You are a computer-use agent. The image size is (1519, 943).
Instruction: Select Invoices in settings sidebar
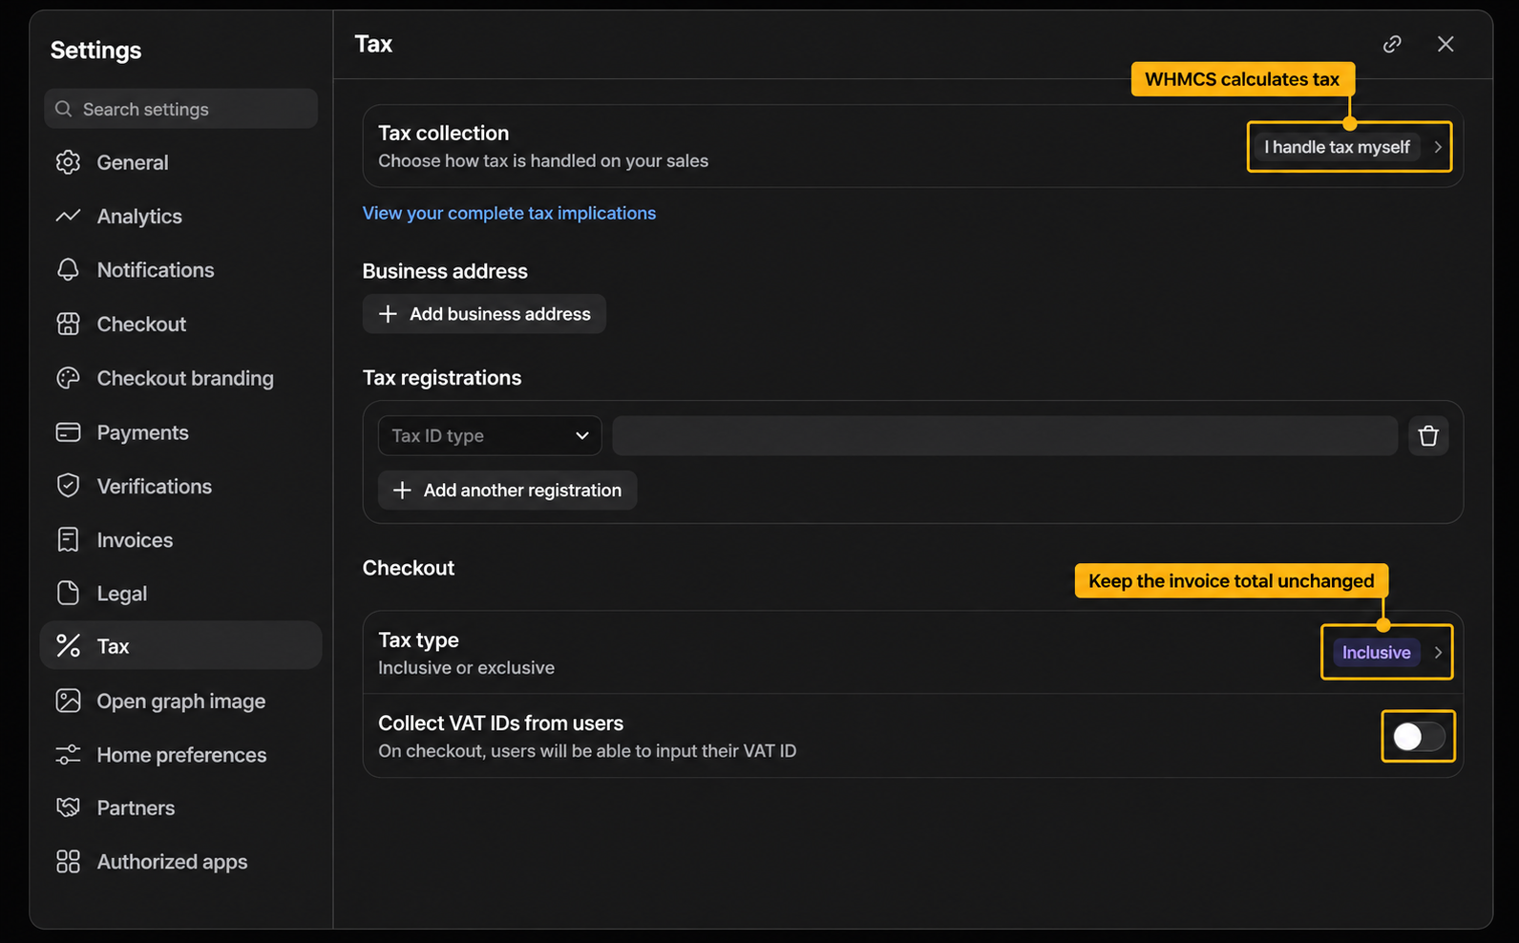pyautogui.click(x=181, y=540)
